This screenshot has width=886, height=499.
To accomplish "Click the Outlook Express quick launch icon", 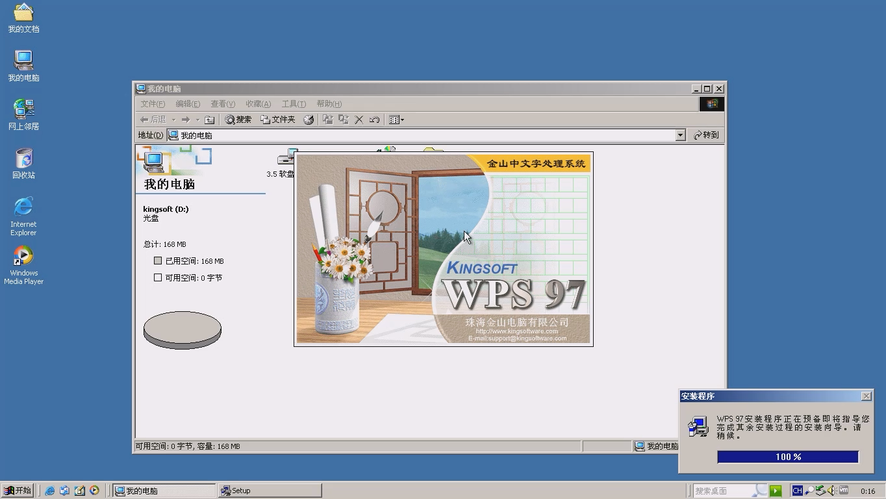I will pos(65,491).
